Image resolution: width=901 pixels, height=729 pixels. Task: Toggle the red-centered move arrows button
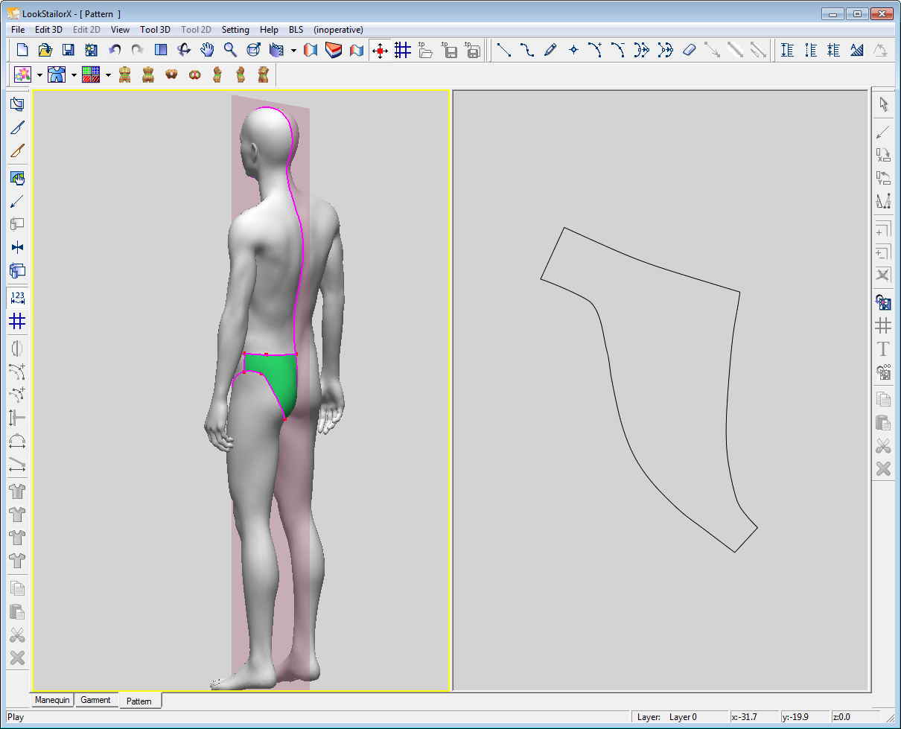[380, 50]
